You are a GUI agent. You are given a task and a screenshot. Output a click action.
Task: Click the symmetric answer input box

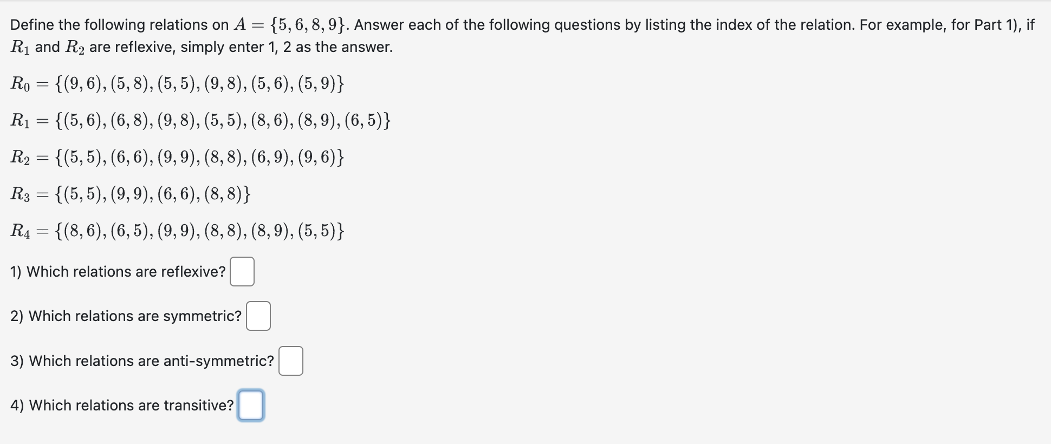click(x=259, y=317)
